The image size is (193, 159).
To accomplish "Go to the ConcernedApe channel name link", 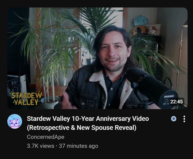I will click(x=46, y=137).
